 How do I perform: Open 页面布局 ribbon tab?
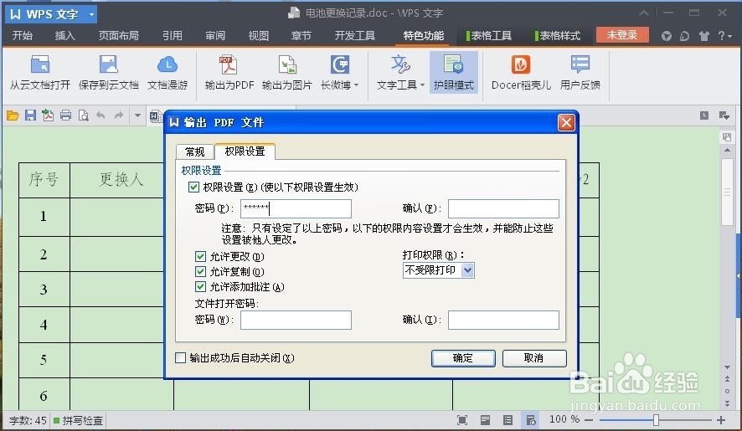tap(118, 35)
